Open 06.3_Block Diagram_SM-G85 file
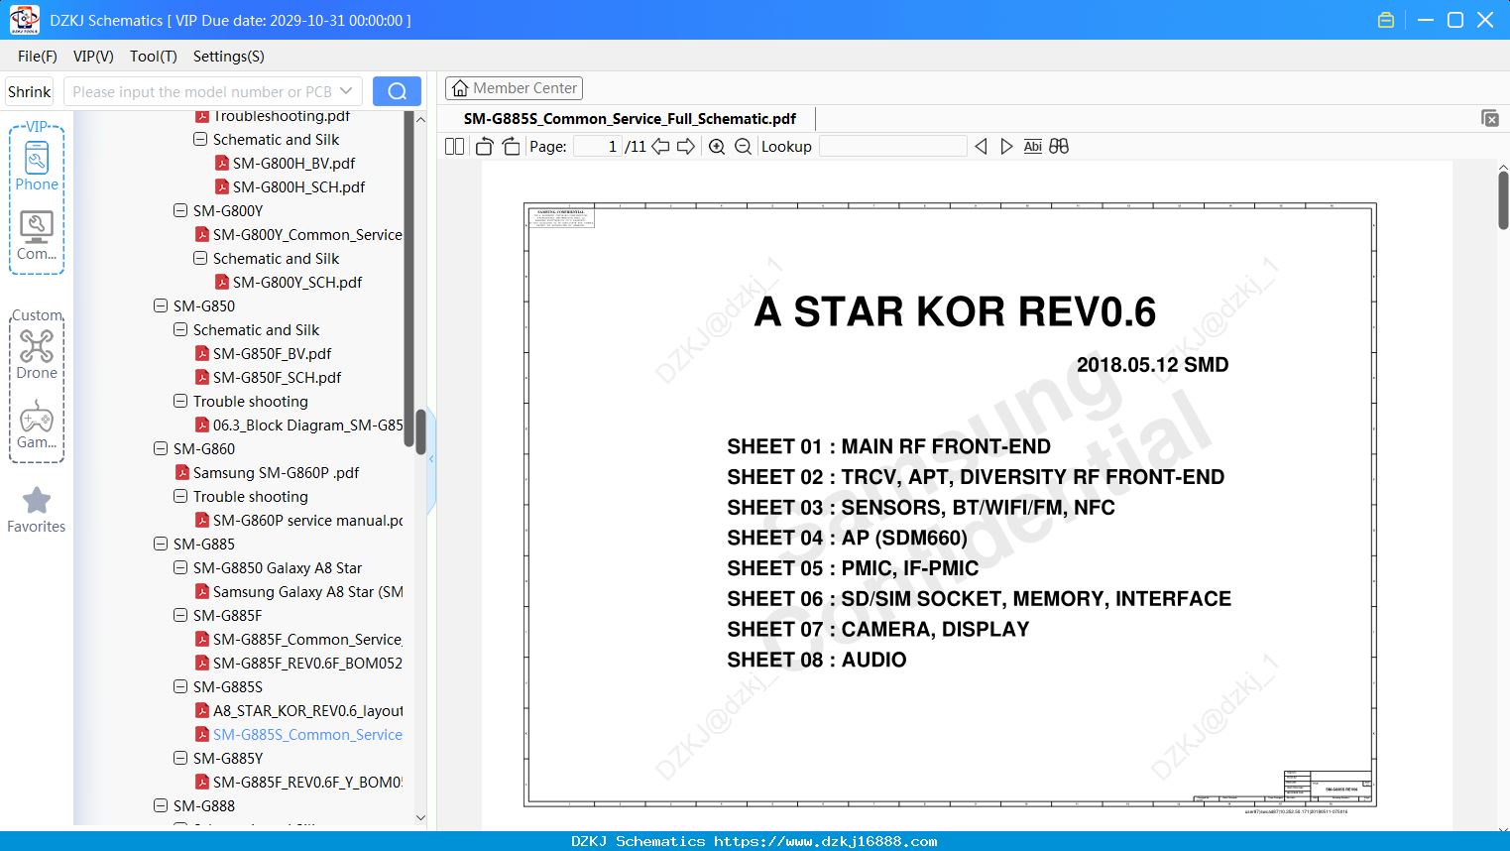Screen dimensions: 1510x851 click(x=307, y=425)
